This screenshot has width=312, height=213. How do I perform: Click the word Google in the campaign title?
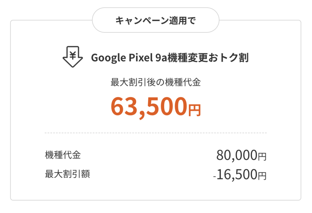[x=108, y=58]
